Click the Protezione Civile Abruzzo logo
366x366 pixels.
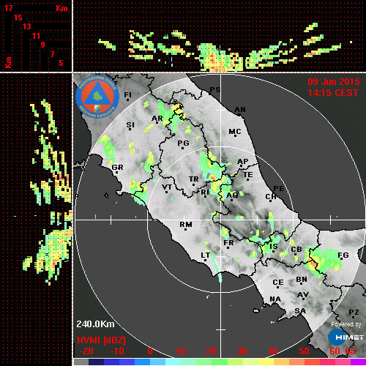[97, 97]
